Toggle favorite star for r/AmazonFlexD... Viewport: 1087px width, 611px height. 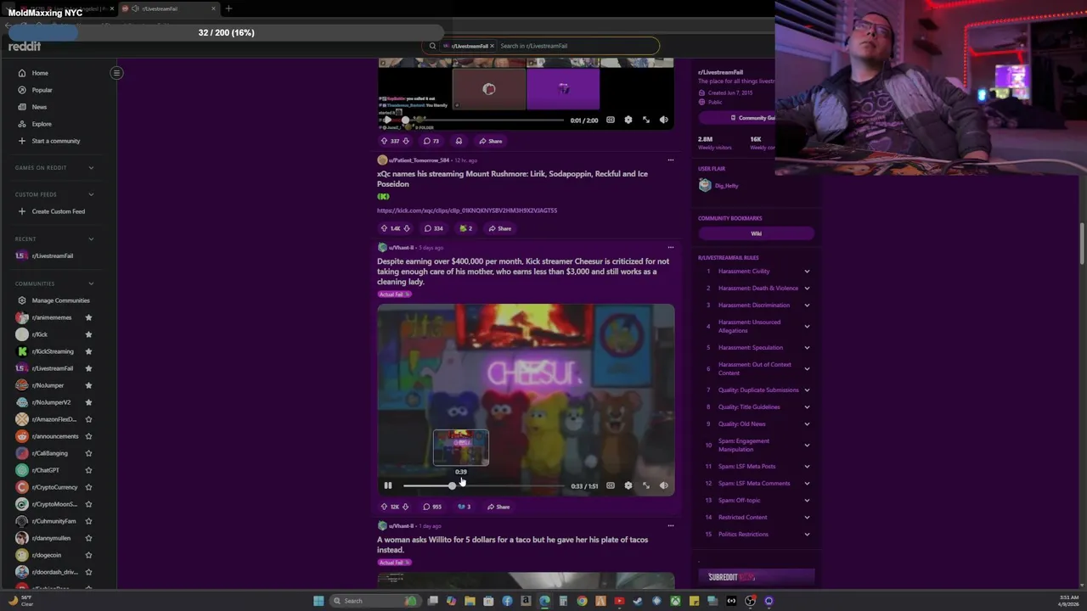(x=88, y=419)
